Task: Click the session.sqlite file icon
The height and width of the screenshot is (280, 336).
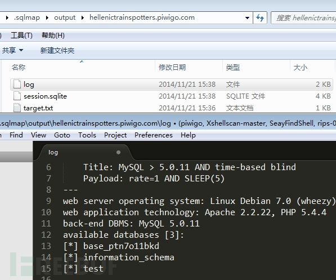Action: pyautogui.click(x=17, y=96)
